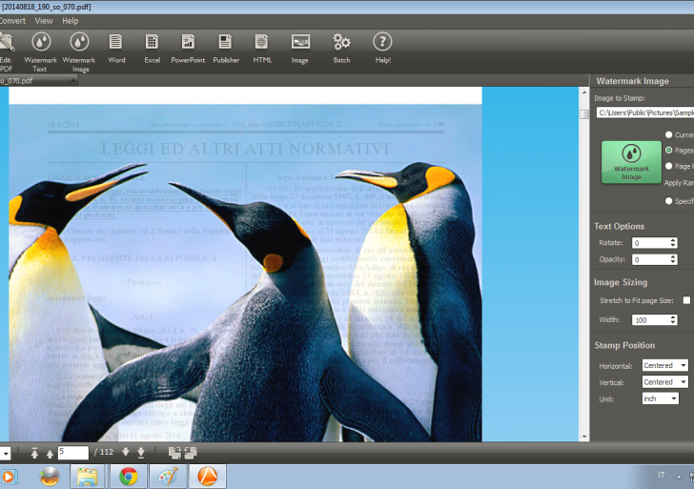Open the Help menu

[71, 20]
